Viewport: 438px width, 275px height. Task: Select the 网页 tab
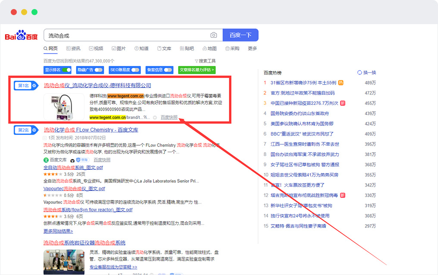tap(50, 49)
